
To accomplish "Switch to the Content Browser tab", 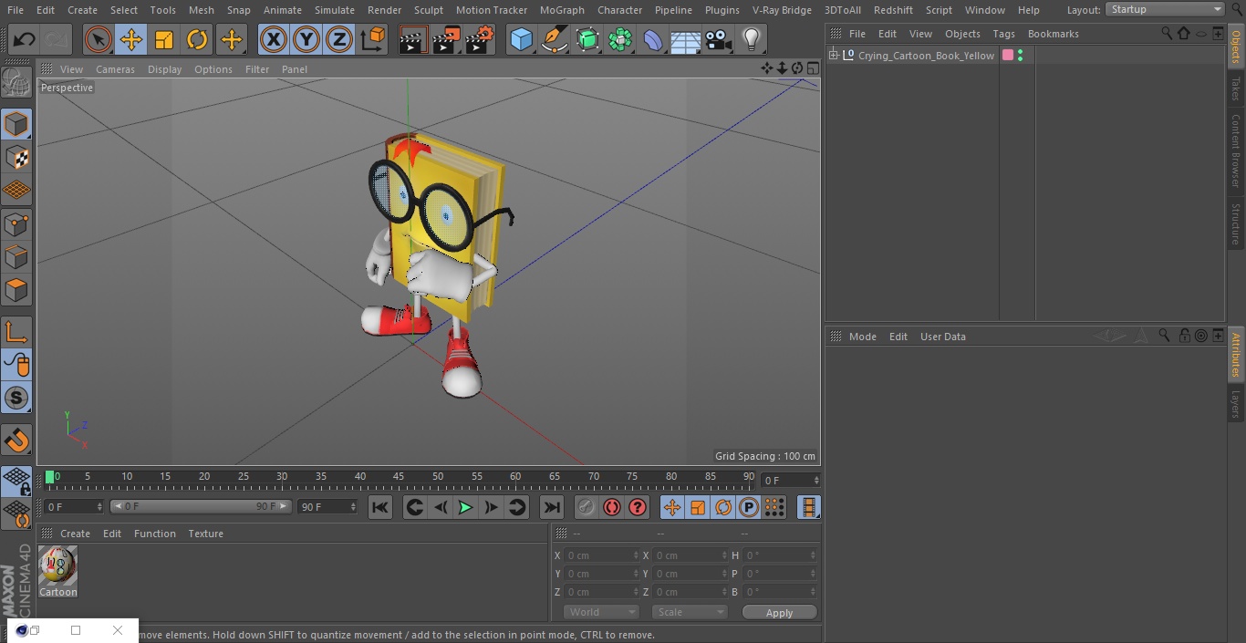I will click(1236, 151).
